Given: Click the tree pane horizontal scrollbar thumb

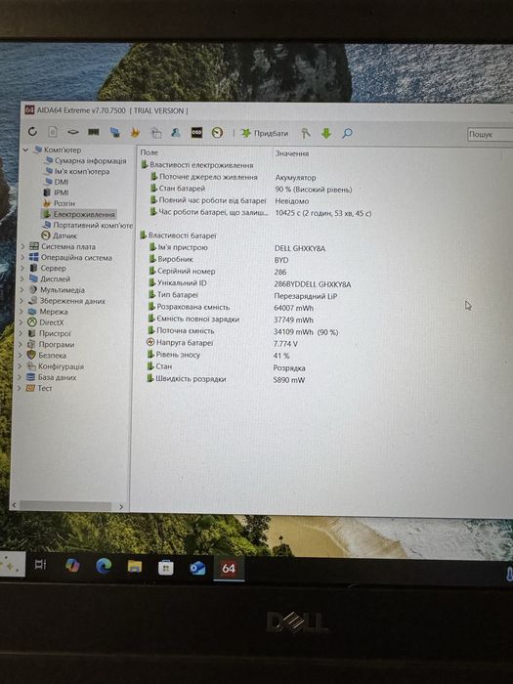Looking at the screenshot, I should pyautogui.click(x=65, y=506).
